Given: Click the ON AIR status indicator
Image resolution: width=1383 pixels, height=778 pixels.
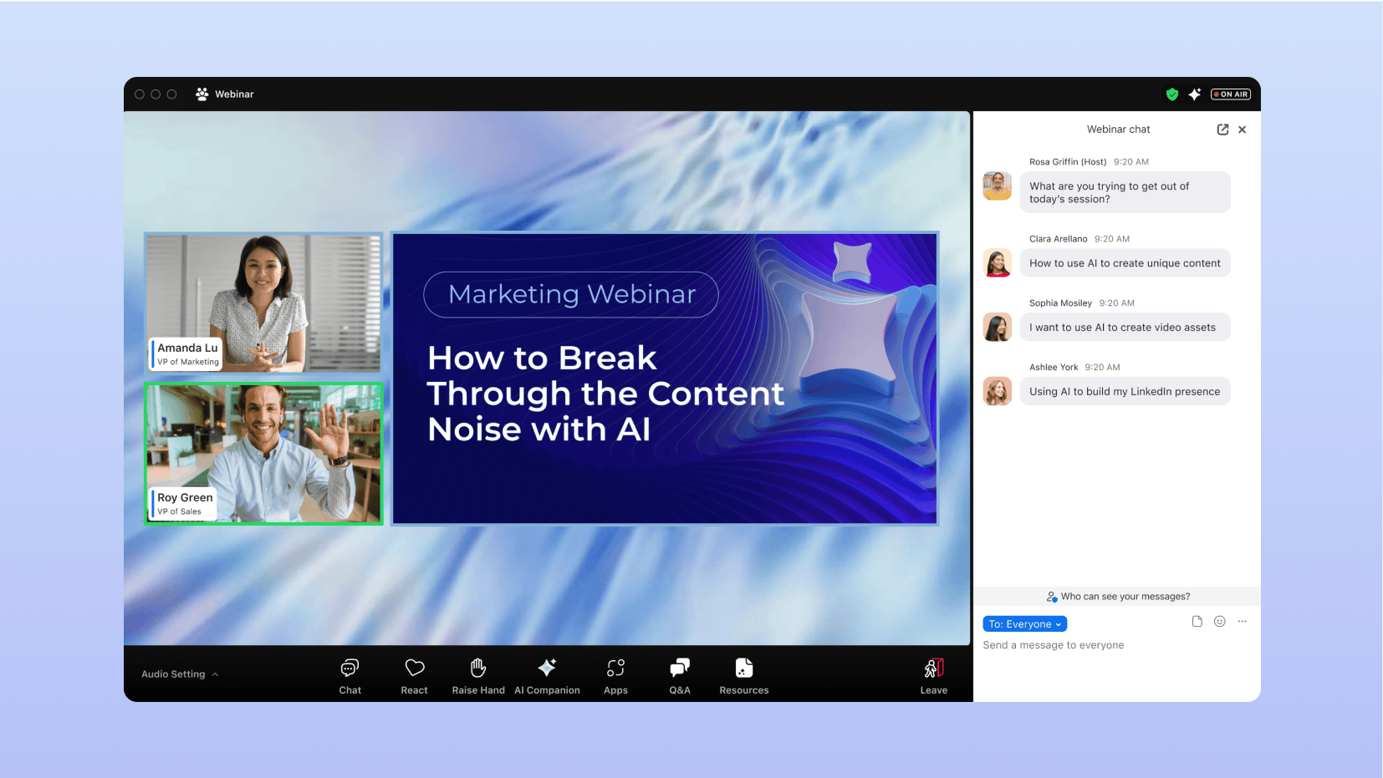Looking at the screenshot, I should [1231, 94].
